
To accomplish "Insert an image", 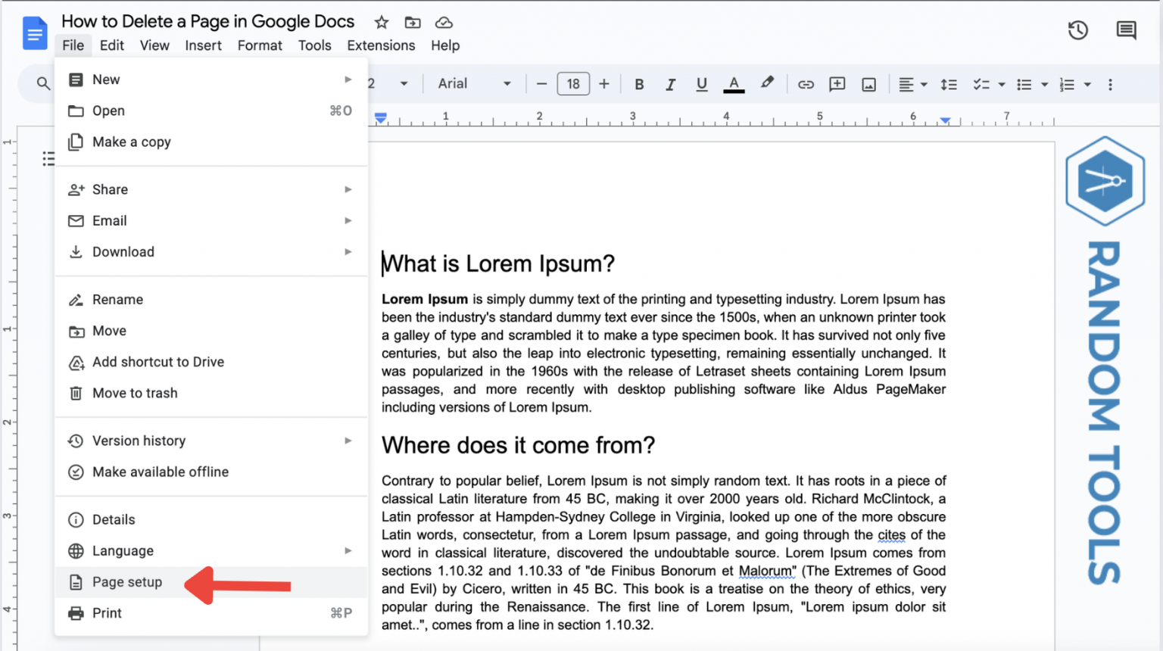I will pyautogui.click(x=868, y=84).
